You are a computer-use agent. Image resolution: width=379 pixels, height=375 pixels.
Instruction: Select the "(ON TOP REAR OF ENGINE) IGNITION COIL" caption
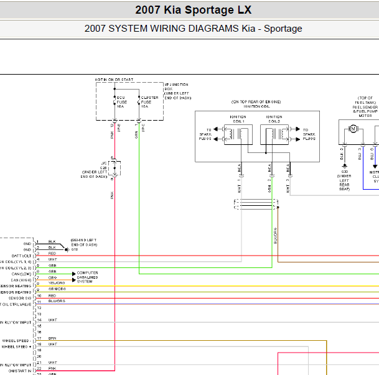coord(256,104)
